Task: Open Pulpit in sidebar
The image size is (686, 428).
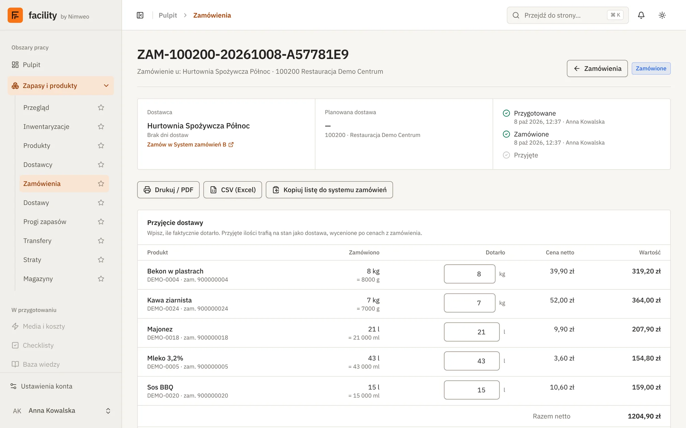Action: pyautogui.click(x=61, y=65)
